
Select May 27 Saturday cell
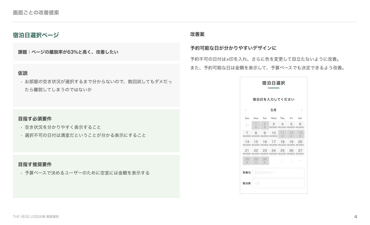tap(300, 151)
